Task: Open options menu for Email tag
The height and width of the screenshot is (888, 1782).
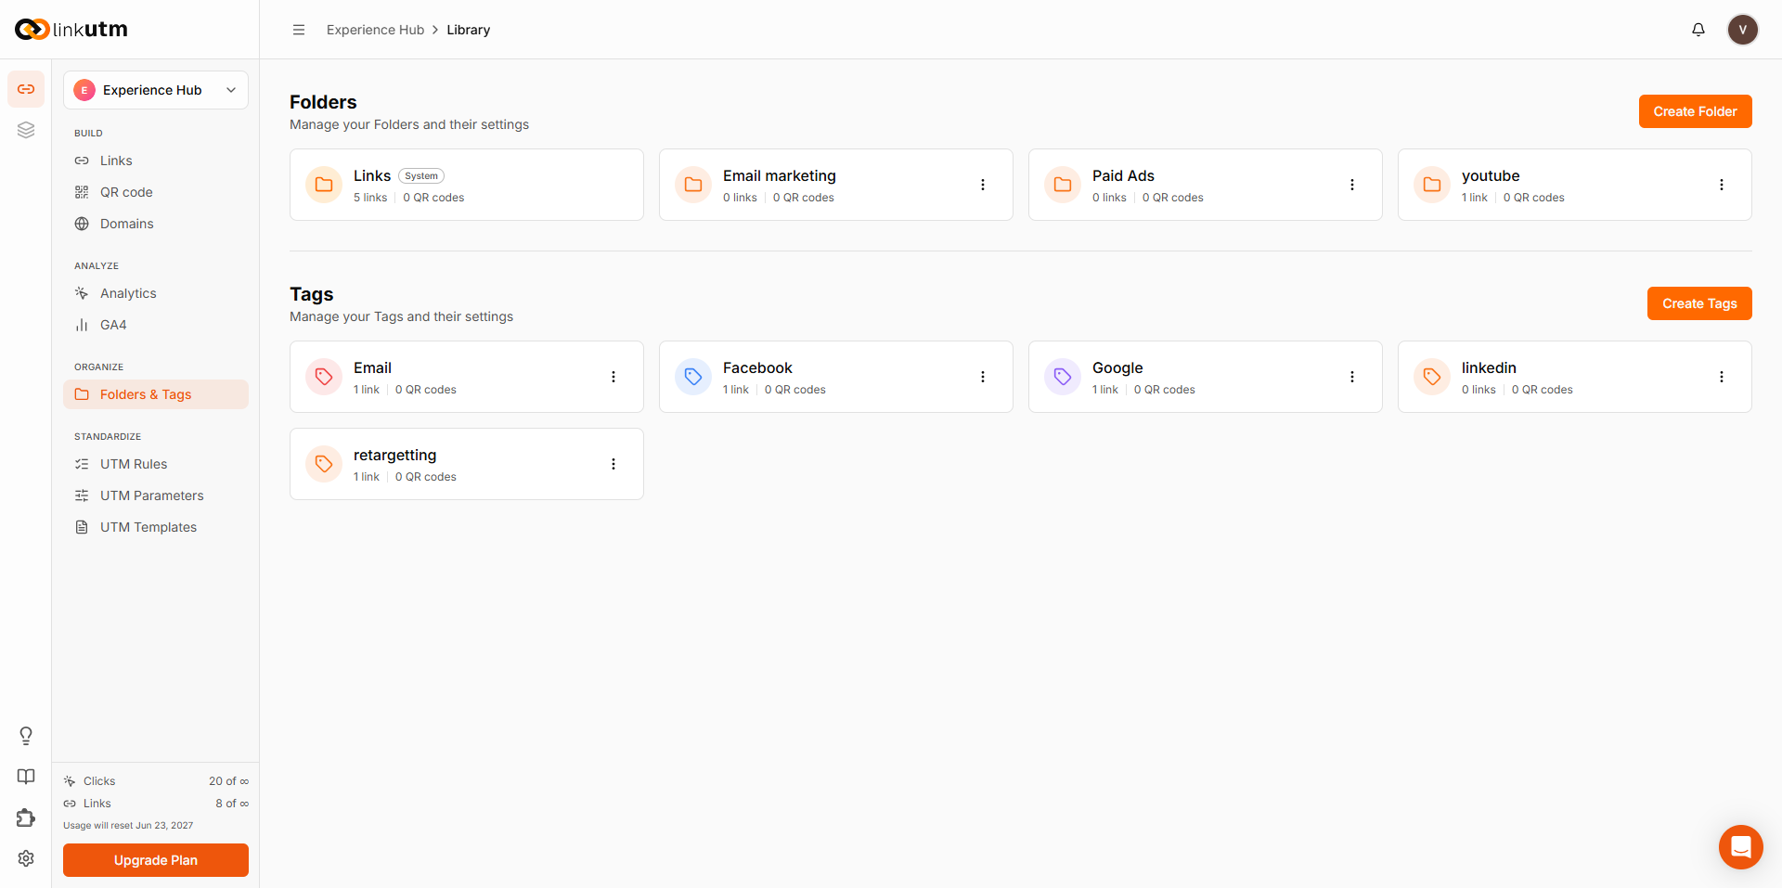Action: click(613, 377)
